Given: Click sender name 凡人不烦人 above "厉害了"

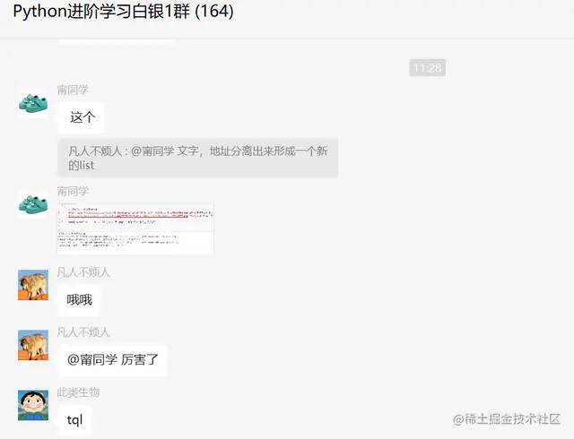Looking at the screenshot, I should tap(83, 331).
